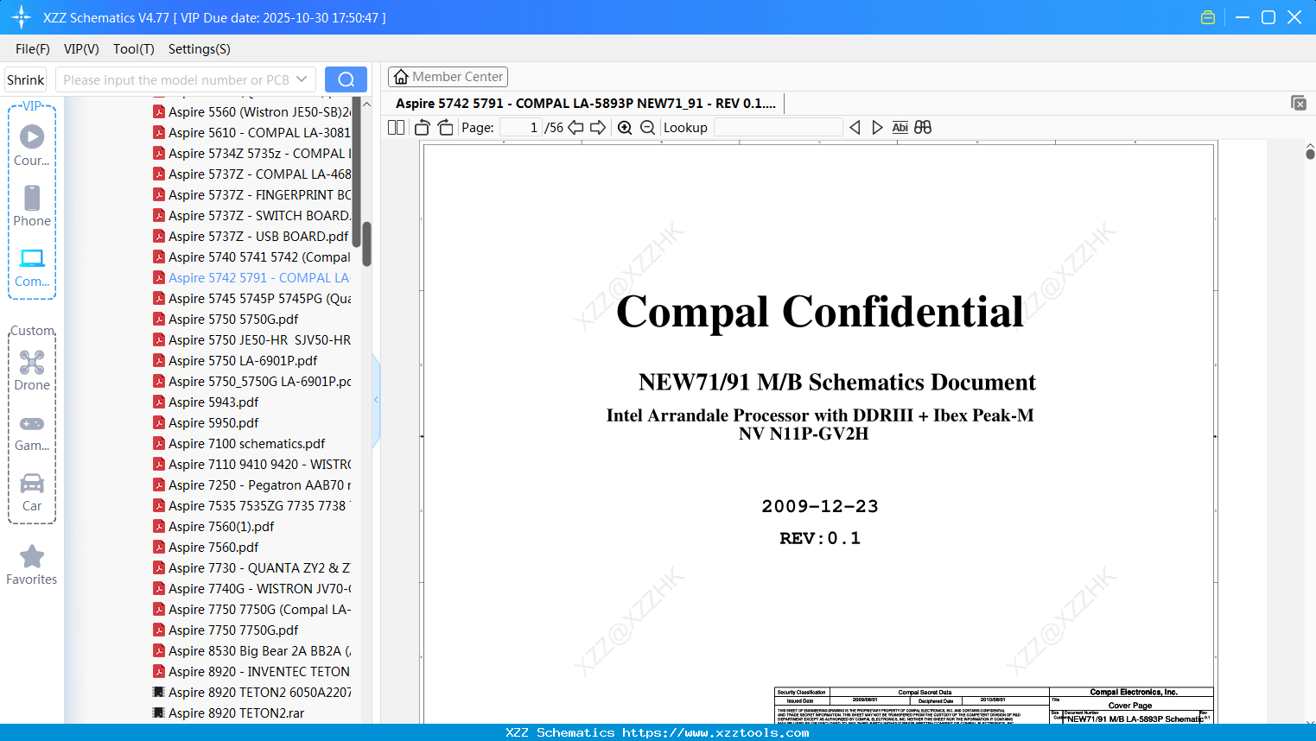Open Aspire 5745 5745P 5745PG file
Screen dimensions: 1316x741
[x=252, y=299]
